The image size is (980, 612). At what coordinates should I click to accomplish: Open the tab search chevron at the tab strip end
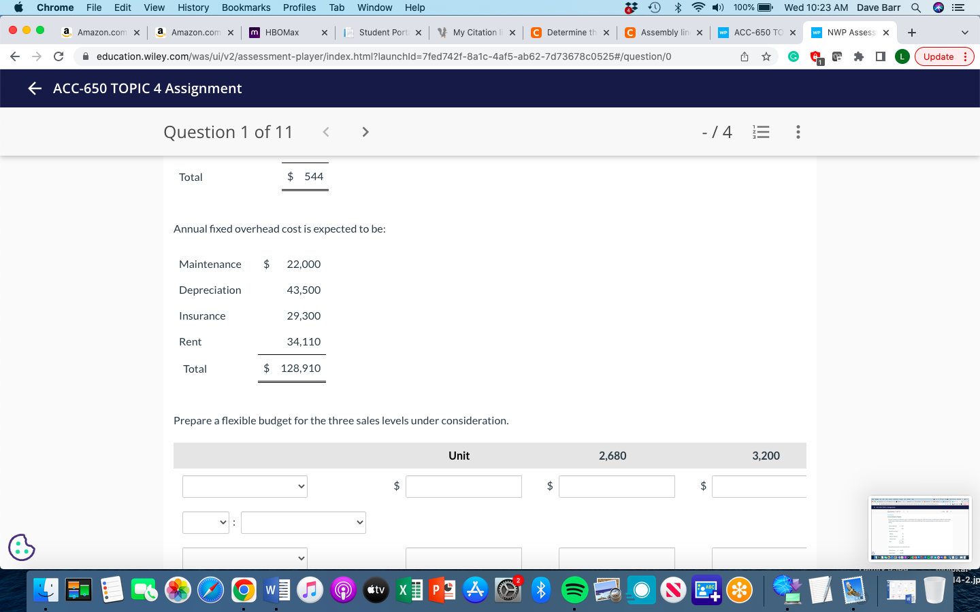(965, 32)
